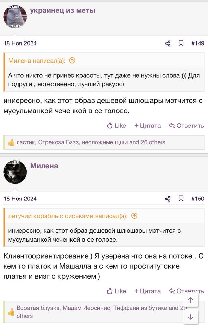The width and height of the screenshot is (208, 325).
Task: Bookmark post #149
Action: click(x=181, y=43)
